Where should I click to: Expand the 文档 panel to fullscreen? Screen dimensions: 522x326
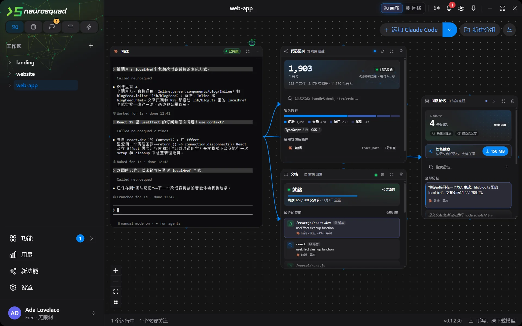pyautogui.click(x=391, y=174)
